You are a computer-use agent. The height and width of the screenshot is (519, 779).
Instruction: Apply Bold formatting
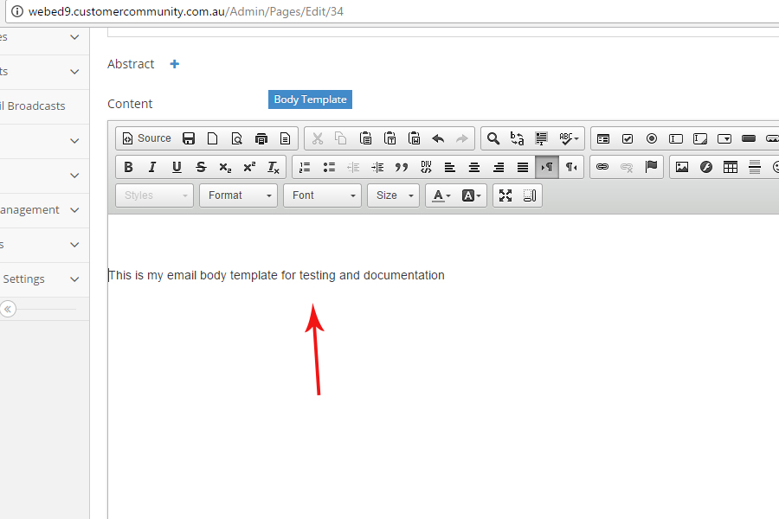pos(129,167)
